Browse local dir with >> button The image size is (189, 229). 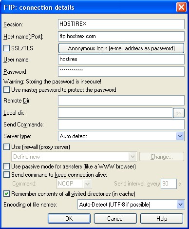tap(179, 113)
